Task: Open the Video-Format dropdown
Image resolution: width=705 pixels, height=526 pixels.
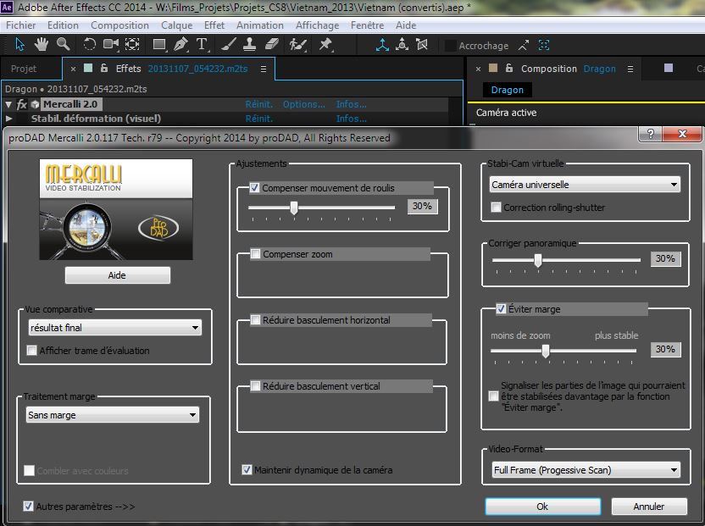Action: (x=586, y=470)
